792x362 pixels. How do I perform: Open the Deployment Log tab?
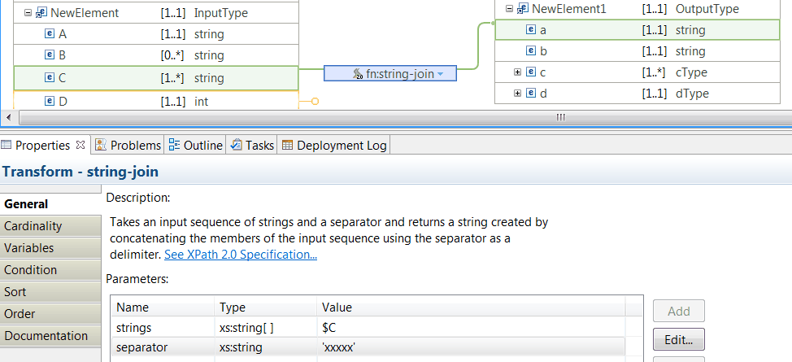(x=334, y=146)
